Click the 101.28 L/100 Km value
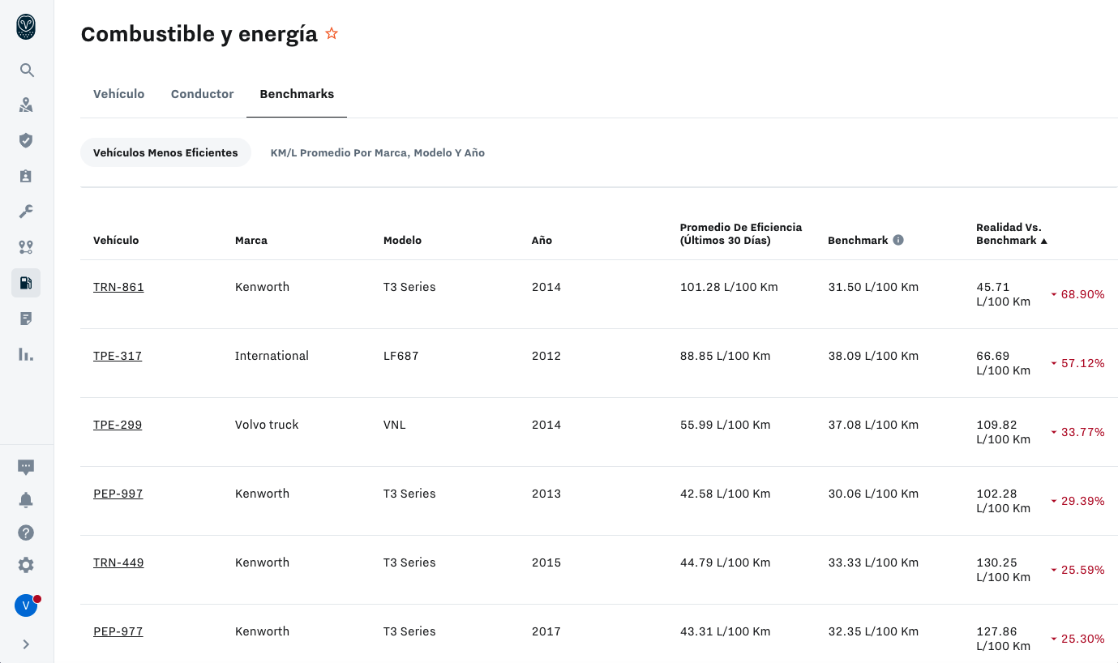The width and height of the screenshot is (1118, 663). point(729,287)
